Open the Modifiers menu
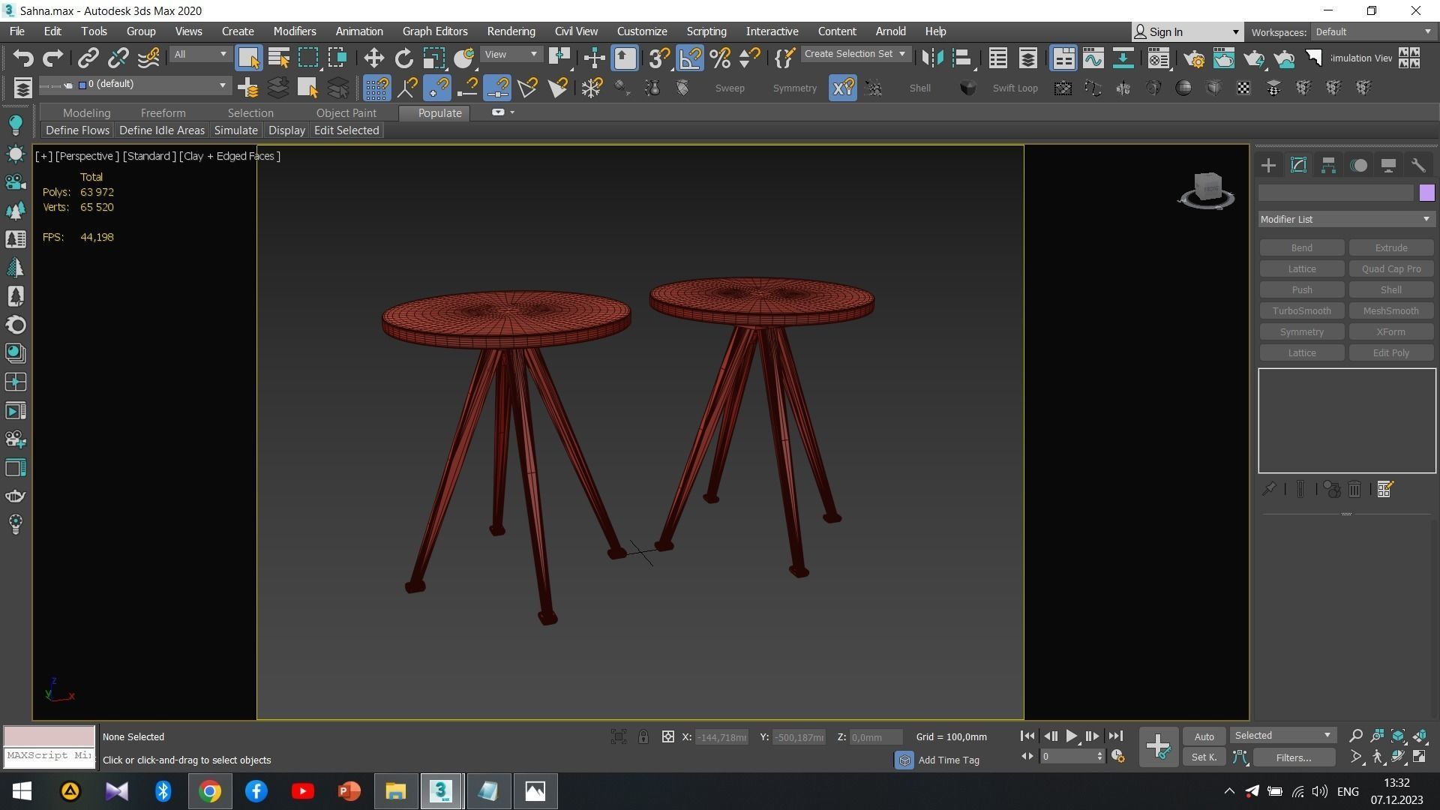The height and width of the screenshot is (810, 1440). coord(294,31)
